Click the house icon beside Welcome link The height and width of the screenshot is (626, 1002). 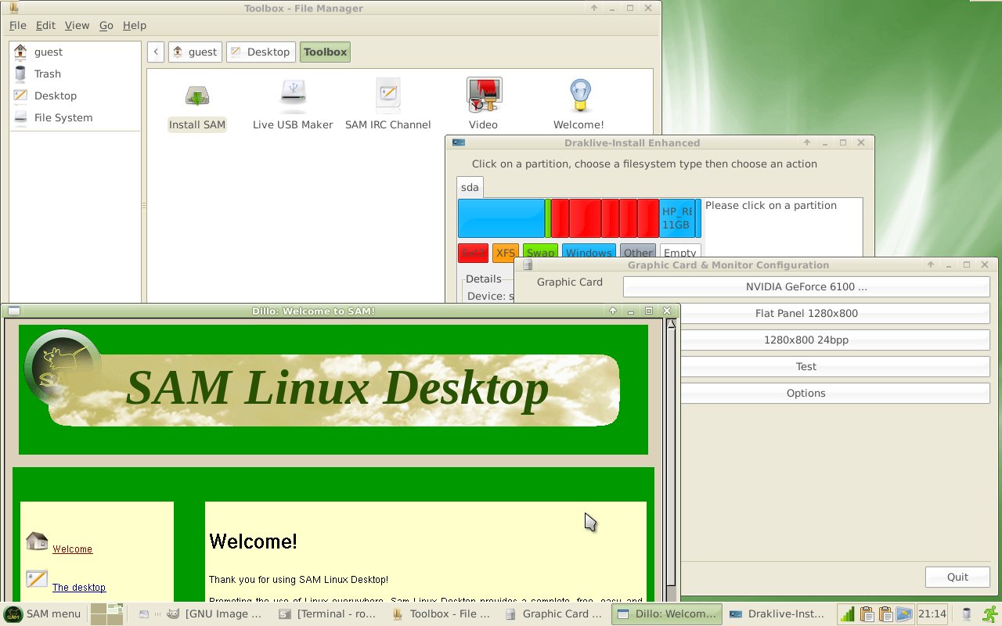(x=37, y=541)
